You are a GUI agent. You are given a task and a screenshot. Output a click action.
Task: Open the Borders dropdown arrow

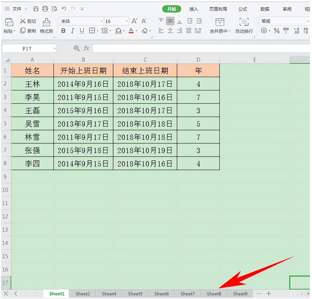pos(98,31)
